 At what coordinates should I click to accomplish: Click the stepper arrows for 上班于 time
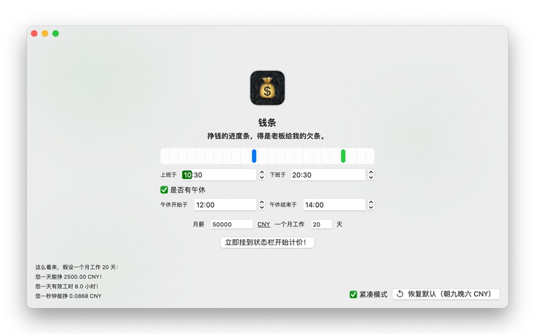[261, 175]
